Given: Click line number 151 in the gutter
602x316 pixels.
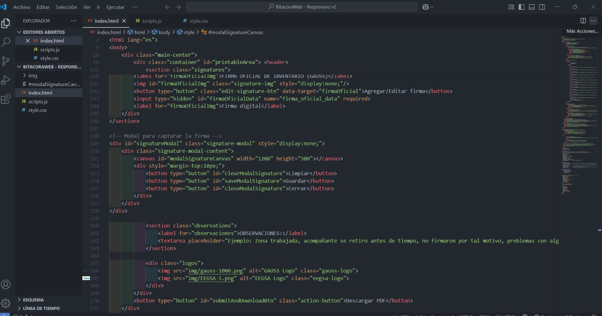Looking at the screenshot, I should pos(94,158).
